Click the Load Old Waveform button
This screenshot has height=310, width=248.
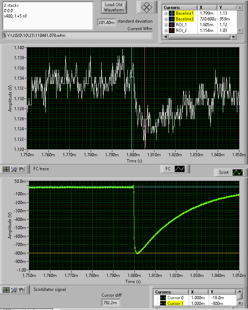pos(114,7)
